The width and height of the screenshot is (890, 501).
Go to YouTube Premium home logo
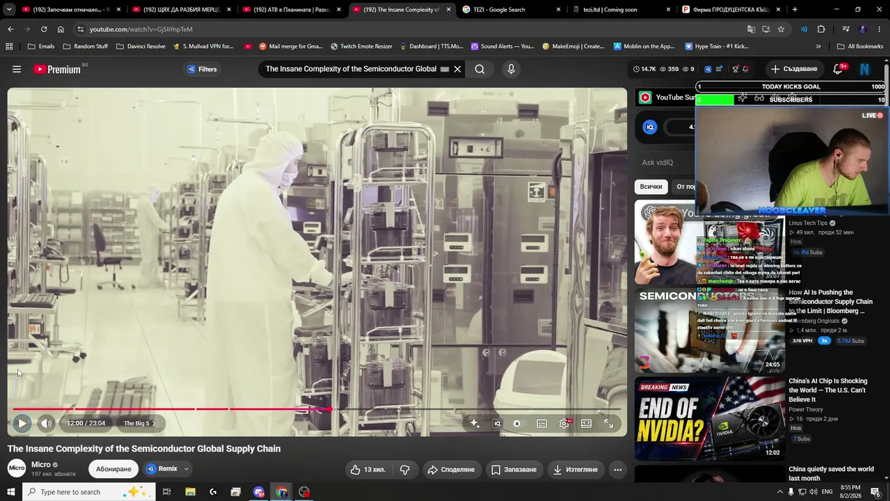click(57, 69)
